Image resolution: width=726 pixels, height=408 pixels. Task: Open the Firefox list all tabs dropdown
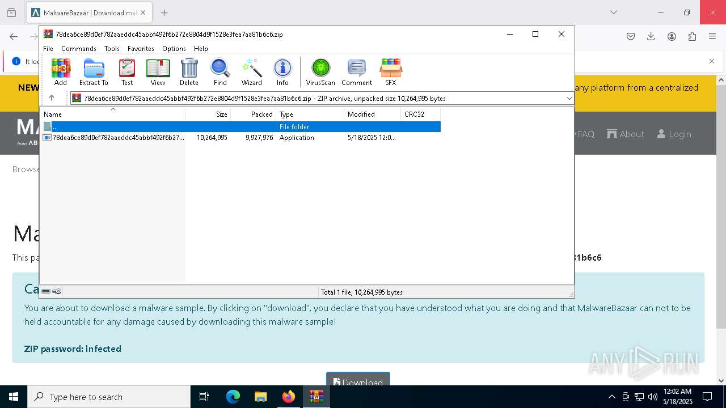point(614,12)
